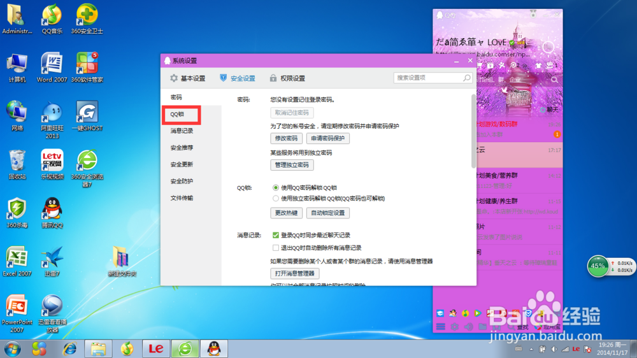Select 安全推荐 in the settings sidebar

(x=182, y=148)
